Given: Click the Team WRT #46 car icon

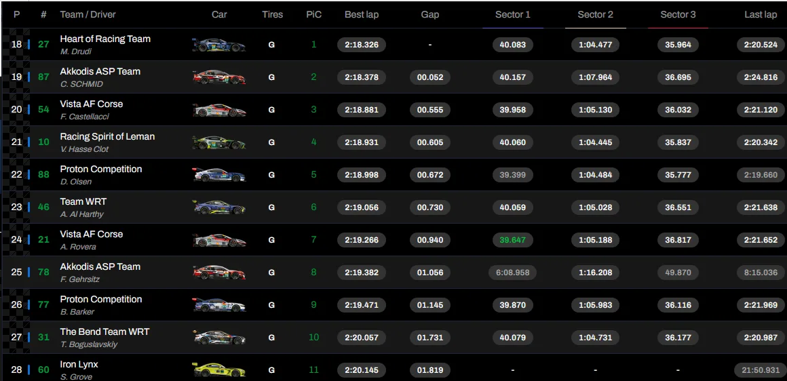Looking at the screenshot, I should (218, 207).
